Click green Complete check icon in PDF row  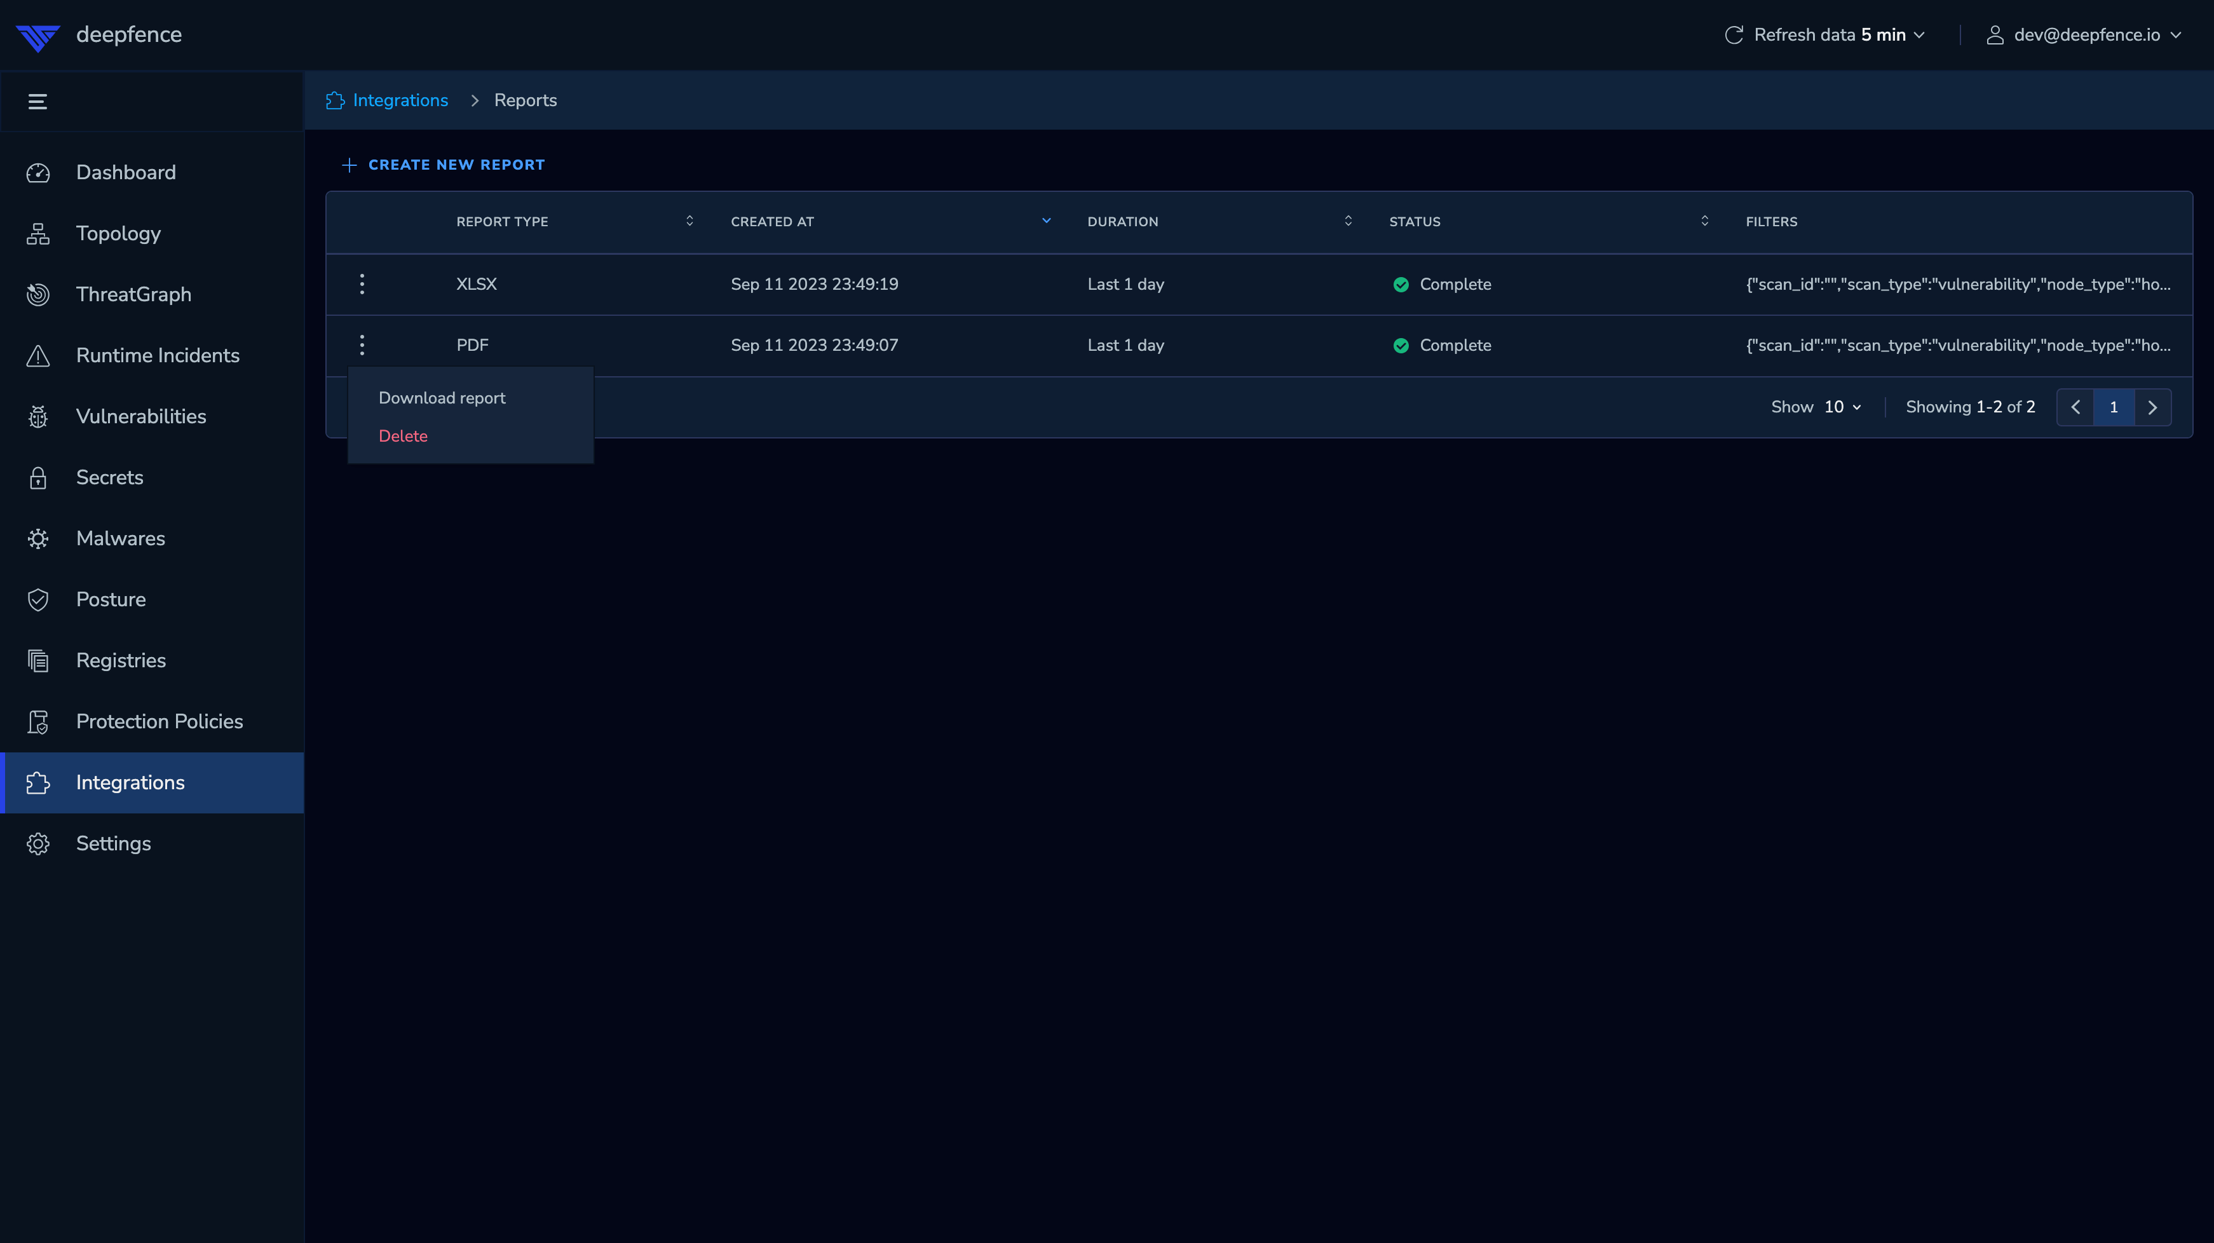[x=1401, y=346]
